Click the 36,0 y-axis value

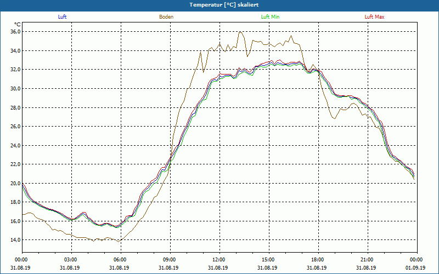point(15,32)
